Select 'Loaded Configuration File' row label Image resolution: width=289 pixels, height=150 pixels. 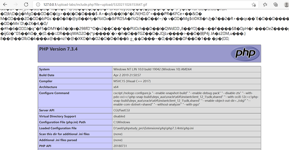58,128
